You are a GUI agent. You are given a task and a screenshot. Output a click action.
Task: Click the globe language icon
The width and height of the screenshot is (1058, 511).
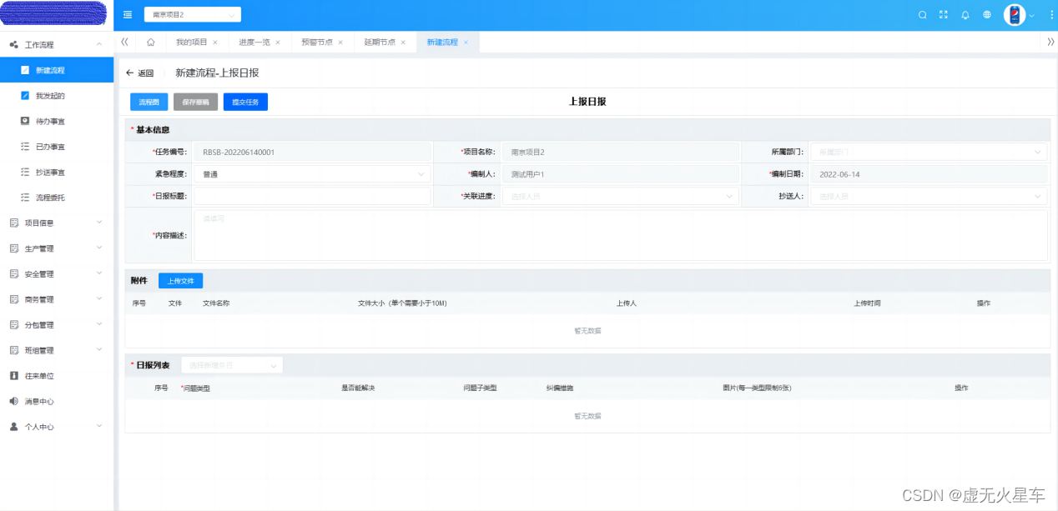[x=987, y=14]
